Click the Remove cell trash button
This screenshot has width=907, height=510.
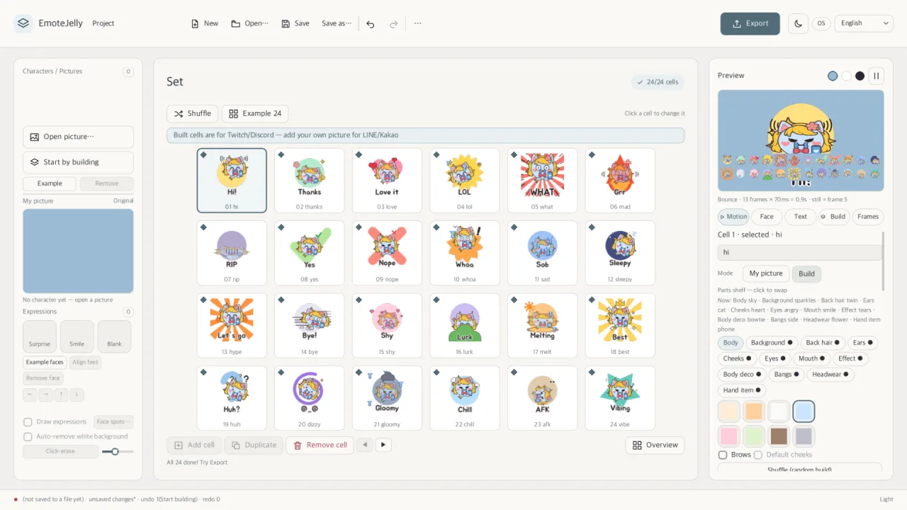[x=320, y=445]
